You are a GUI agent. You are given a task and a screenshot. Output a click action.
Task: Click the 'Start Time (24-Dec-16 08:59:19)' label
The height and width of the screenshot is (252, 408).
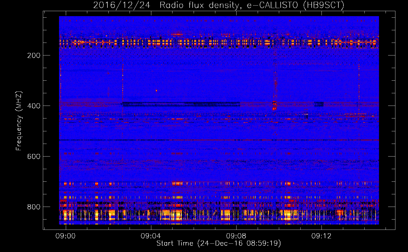(219, 243)
